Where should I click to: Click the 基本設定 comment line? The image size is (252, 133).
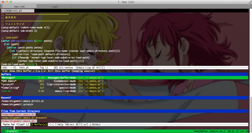point(9,18)
